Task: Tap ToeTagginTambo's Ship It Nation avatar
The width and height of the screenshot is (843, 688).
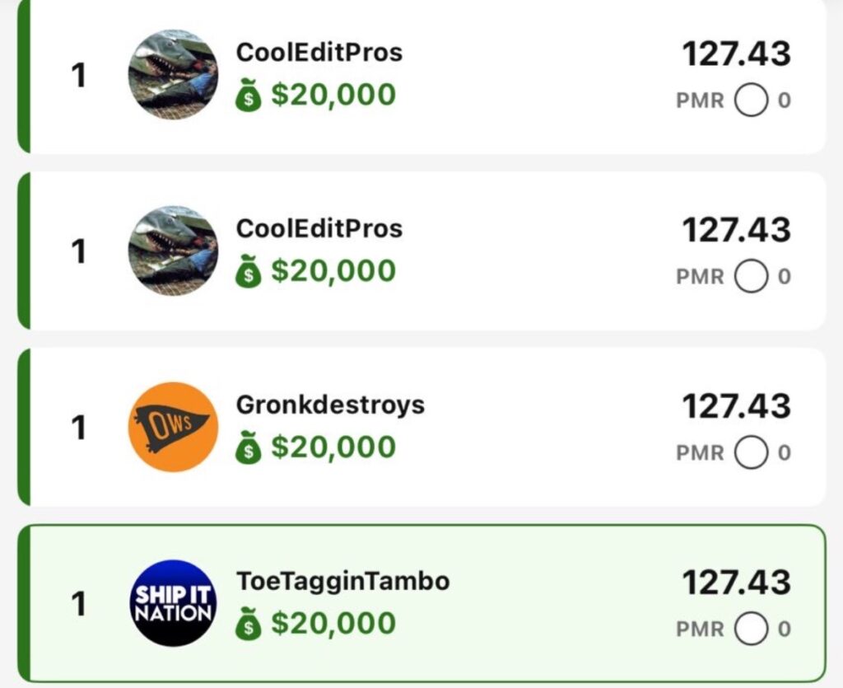Action: (173, 603)
